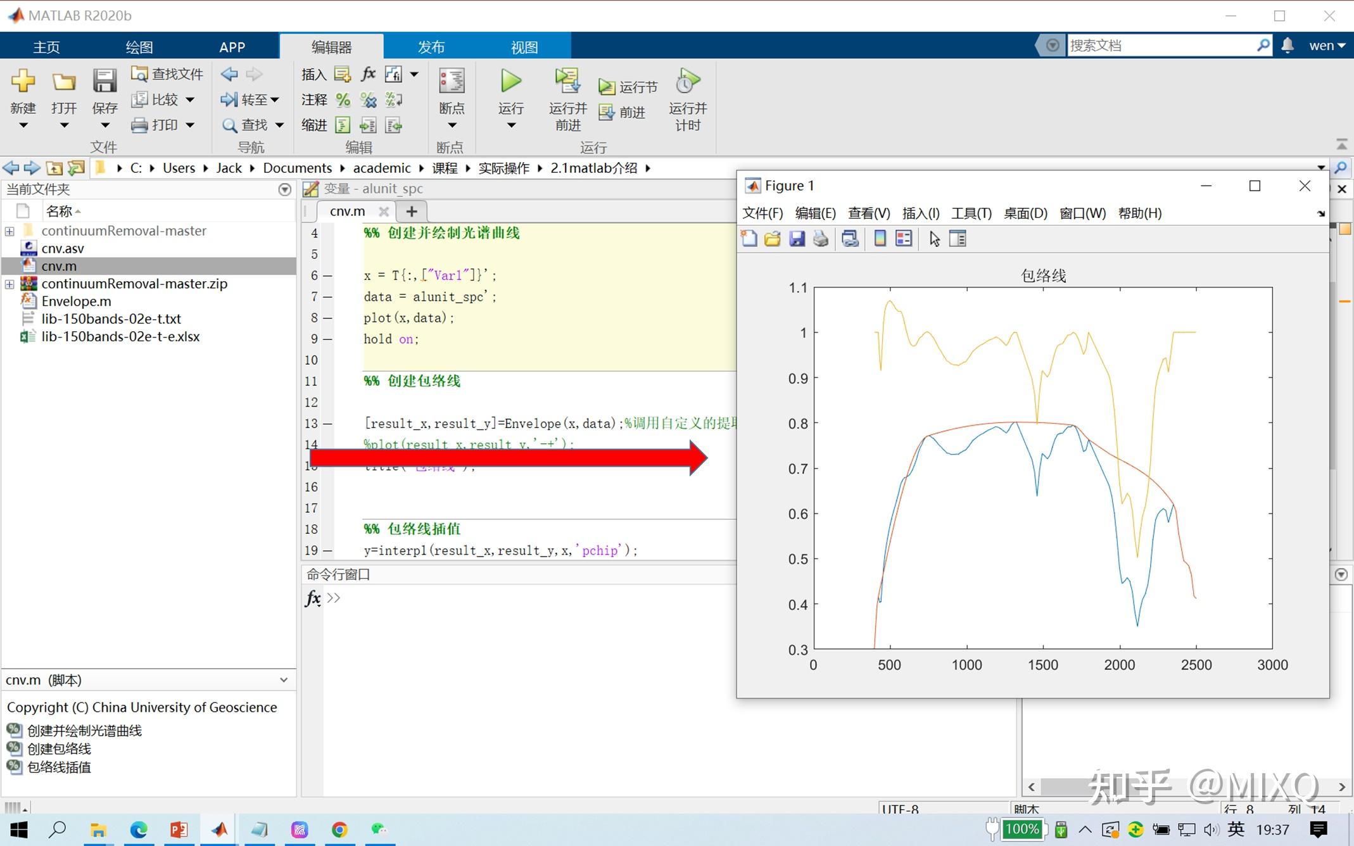Viewport: 1354px width, 846px height.
Task: Toggle breakpoint dash on line 19
Action: coord(327,550)
